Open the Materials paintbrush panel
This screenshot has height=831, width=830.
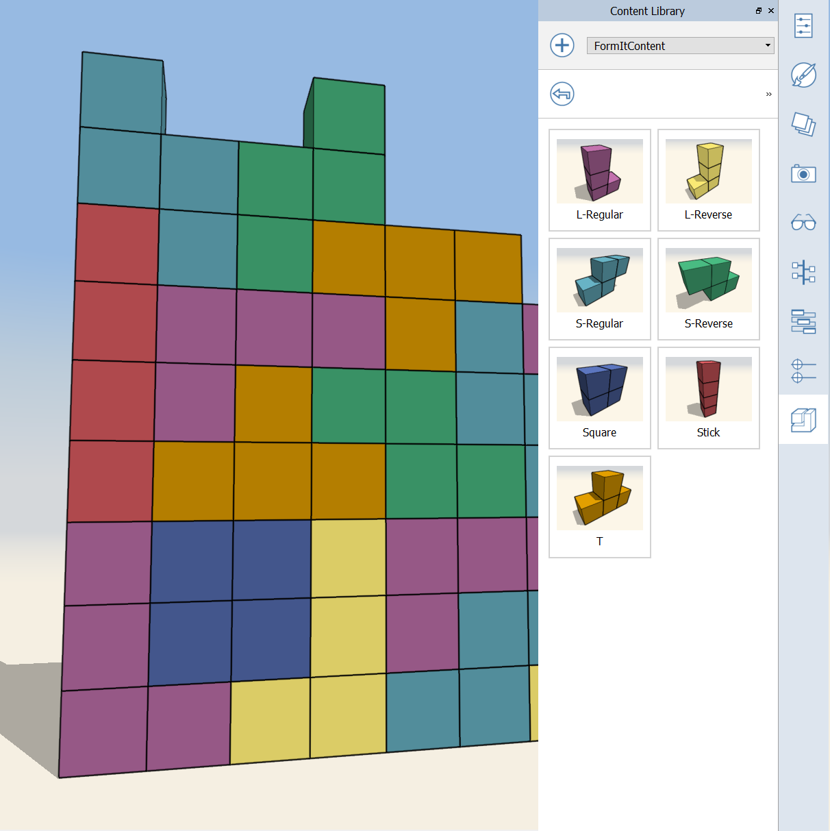(803, 75)
